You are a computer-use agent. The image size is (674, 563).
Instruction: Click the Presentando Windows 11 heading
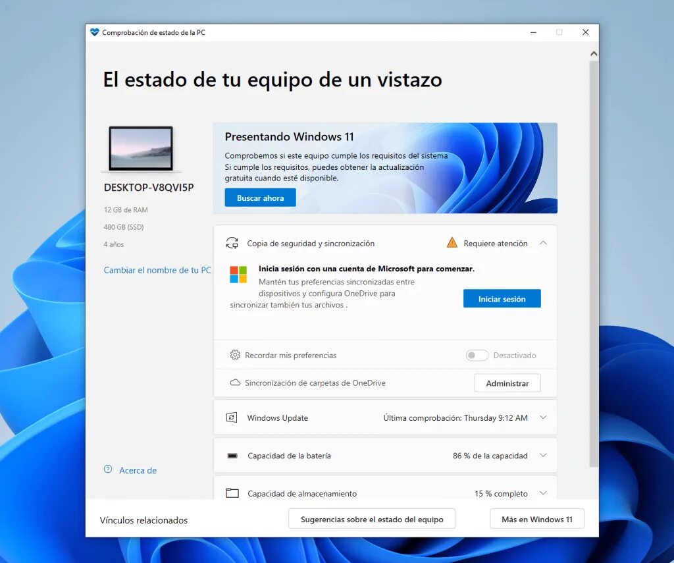pyautogui.click(x=290, y=137)
